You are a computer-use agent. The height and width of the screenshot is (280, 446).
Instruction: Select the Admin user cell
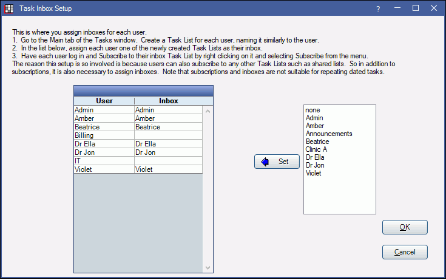coord(104,110)
